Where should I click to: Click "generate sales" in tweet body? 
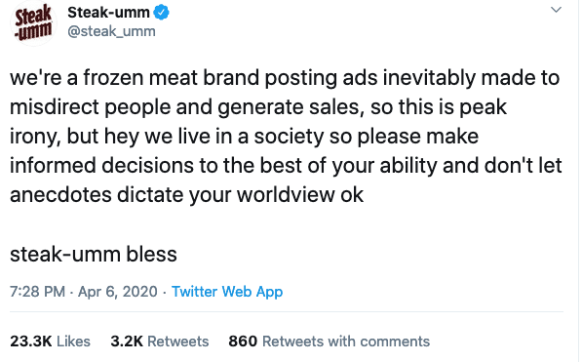coord(289,107)
